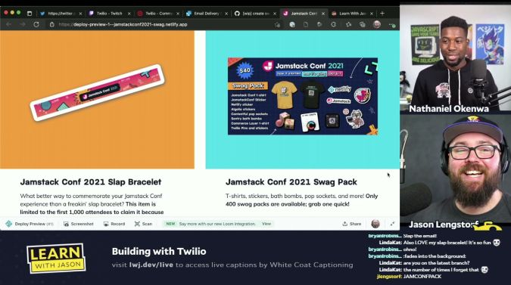Close the Twitter tab

[80, 14]
